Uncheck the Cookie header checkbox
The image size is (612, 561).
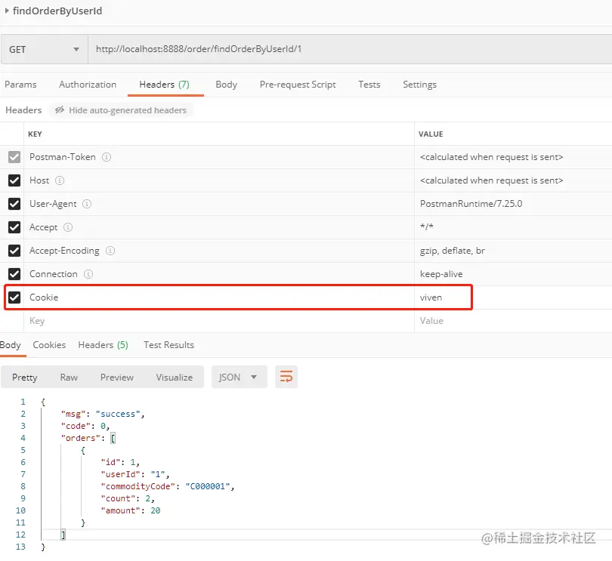14,297
